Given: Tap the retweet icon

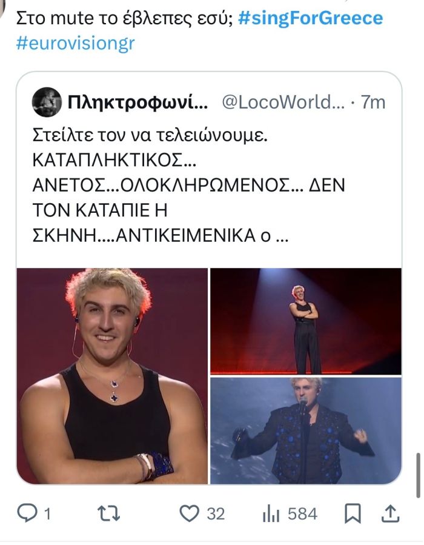Looking at the screenshot, I should [x=108, y=513].
